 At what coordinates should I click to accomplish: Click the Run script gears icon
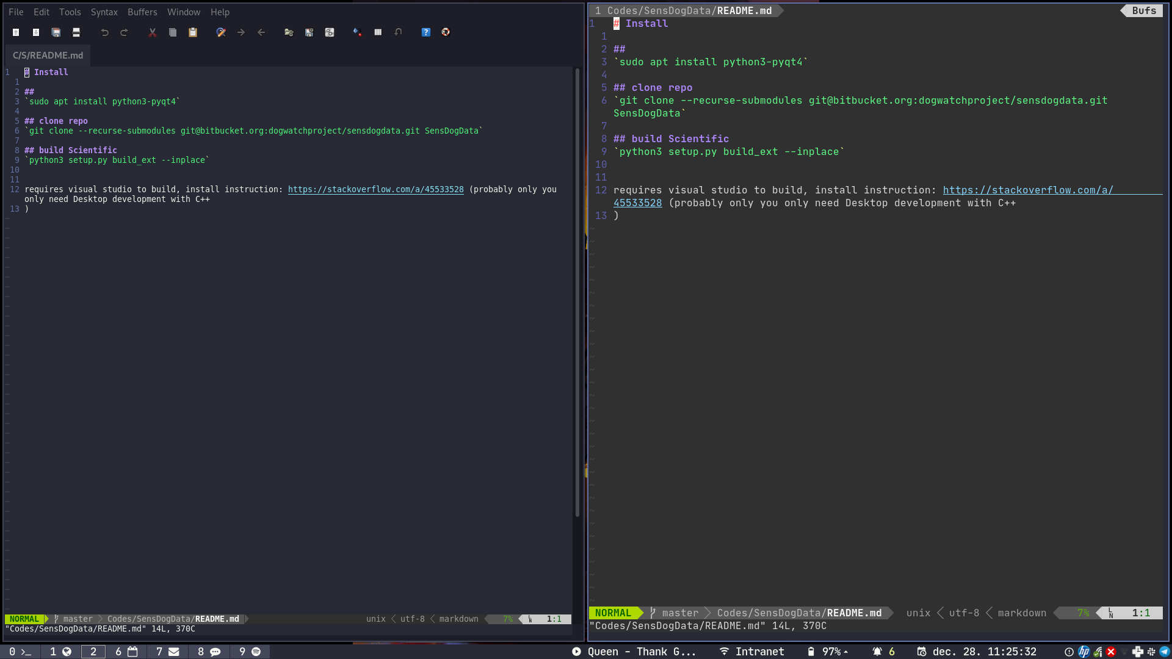tap(330, 32)
